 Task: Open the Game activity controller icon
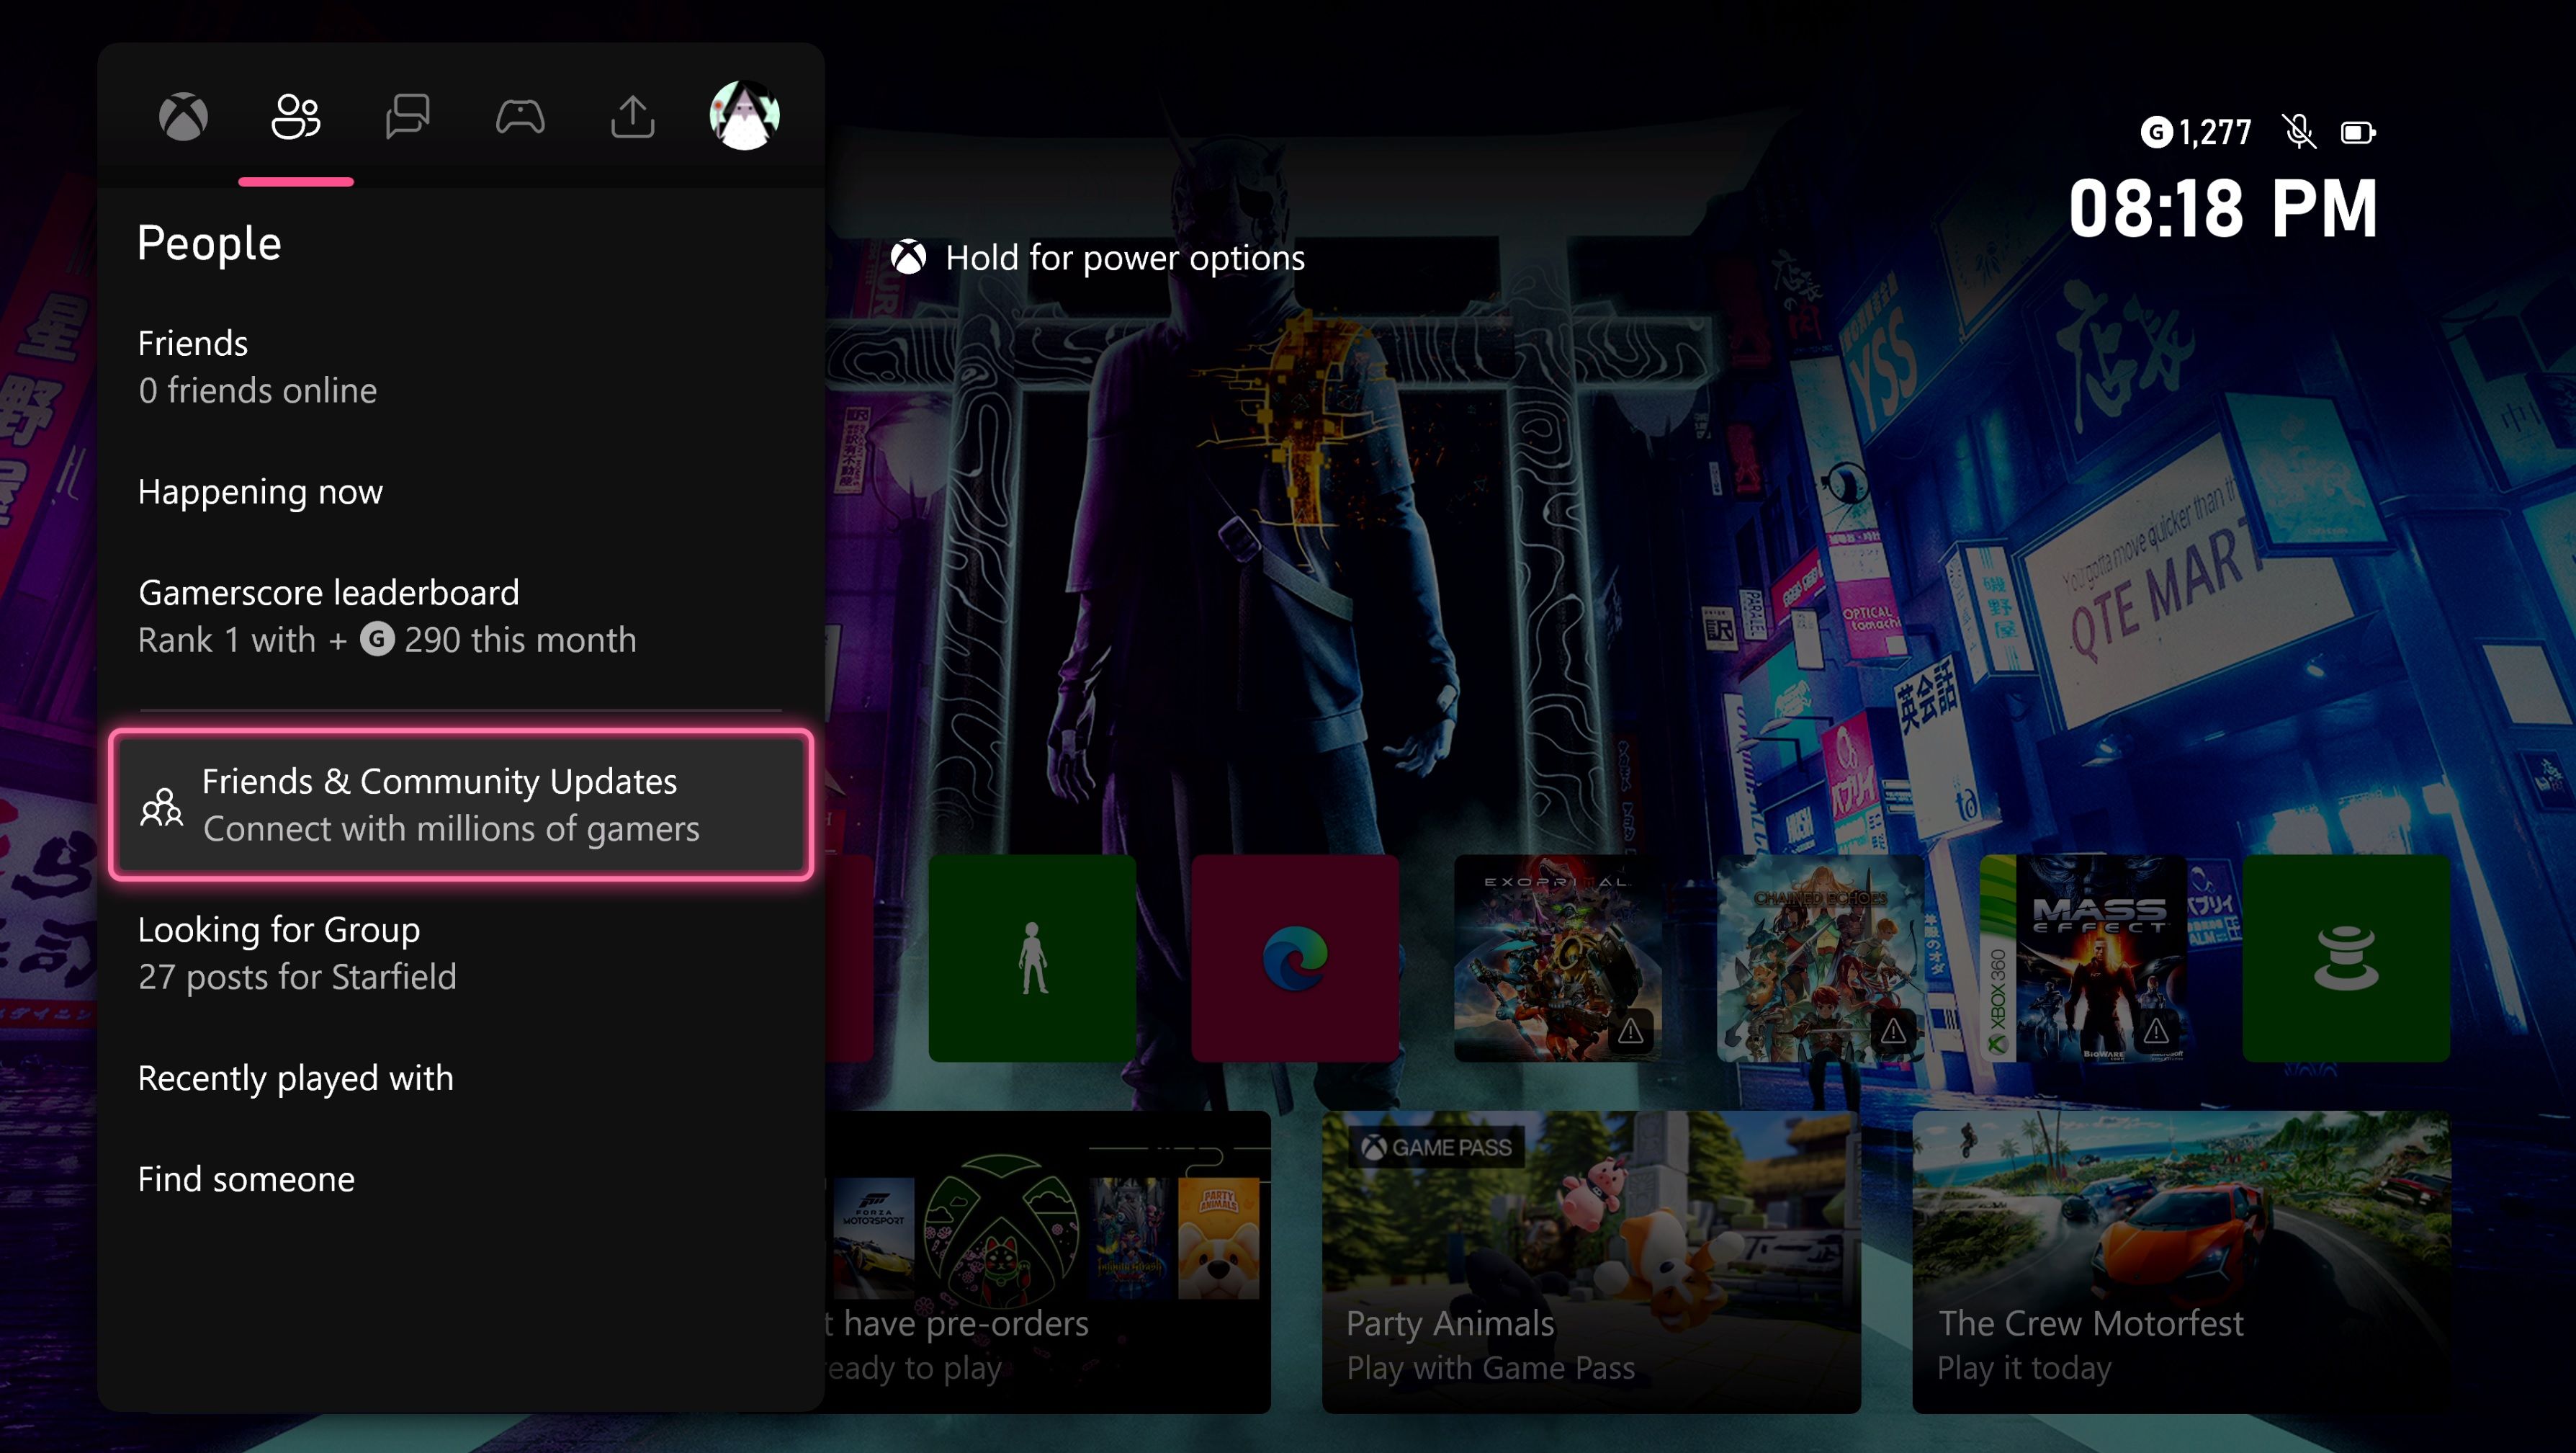tap(519, 117)
